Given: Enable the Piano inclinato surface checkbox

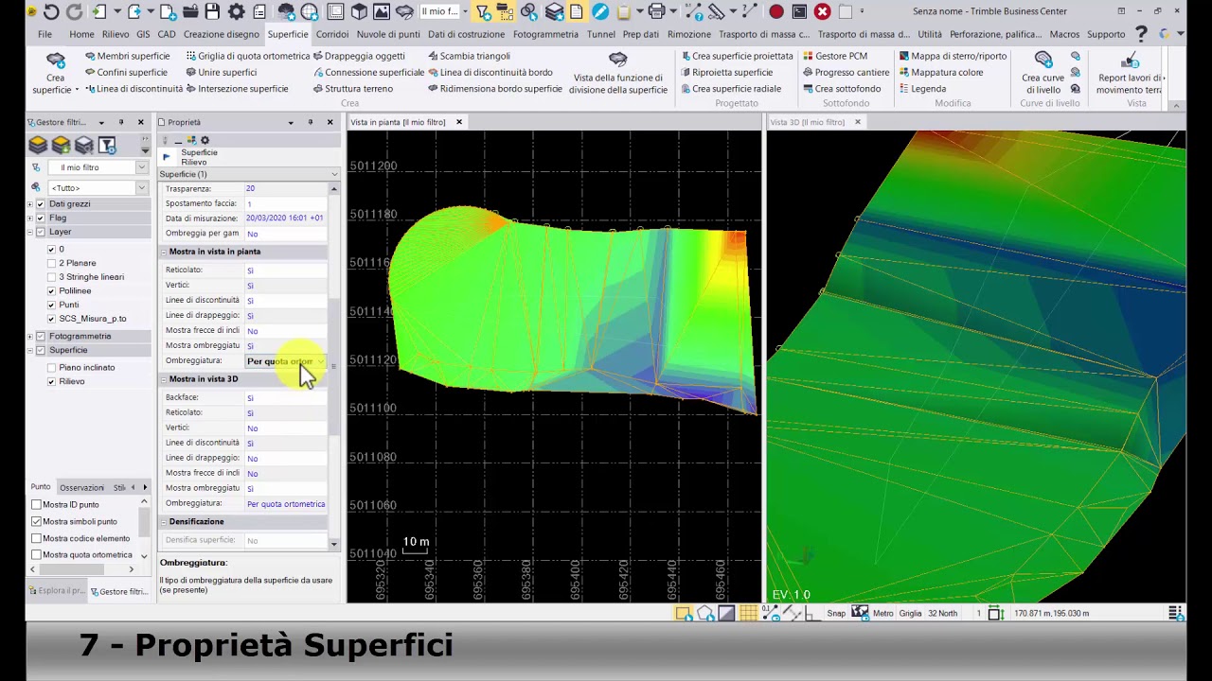Looking at the screenshot, I should (x=51, y=367).
